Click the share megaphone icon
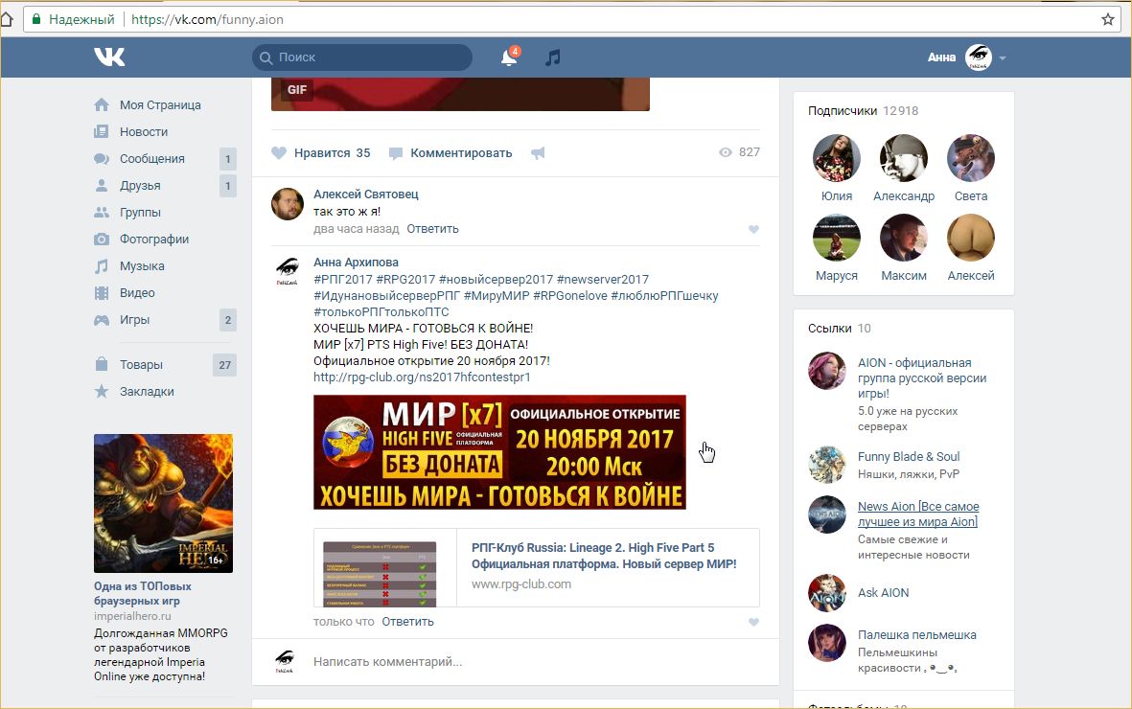 pyautogui.click(x=538, y=153)
